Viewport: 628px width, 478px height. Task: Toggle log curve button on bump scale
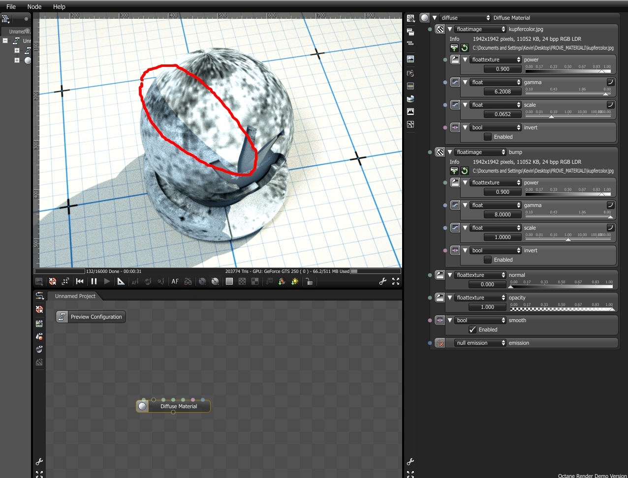click(x=610, y=228)
